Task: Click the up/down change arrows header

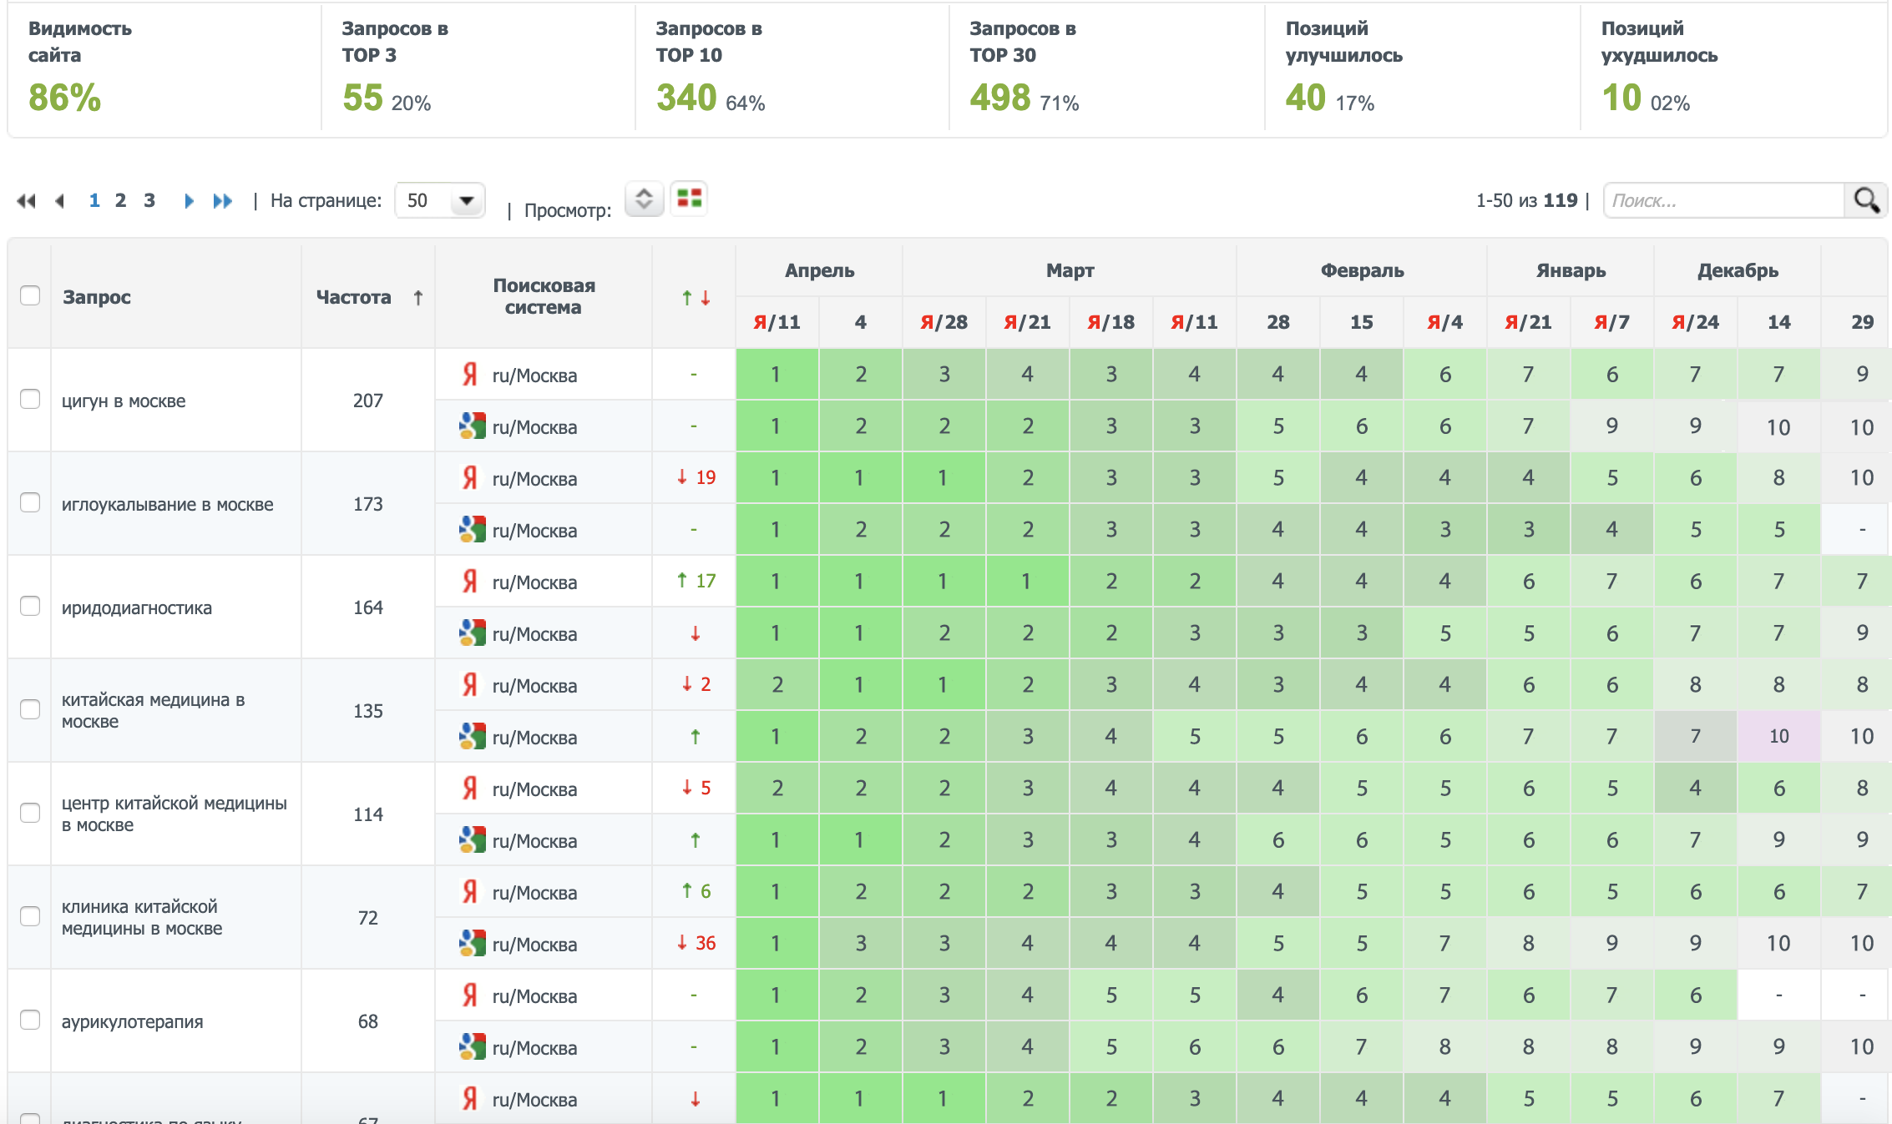Action: click(696, 298)
